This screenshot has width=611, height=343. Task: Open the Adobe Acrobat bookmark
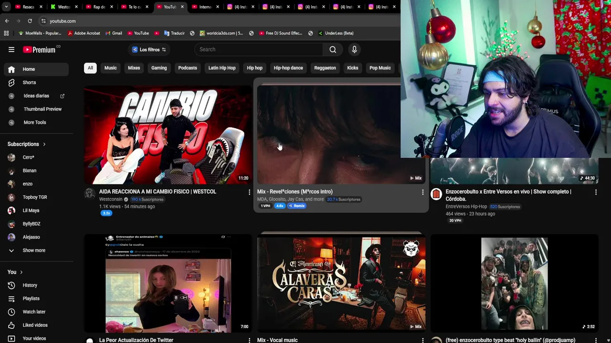click(x=84, y=33)
